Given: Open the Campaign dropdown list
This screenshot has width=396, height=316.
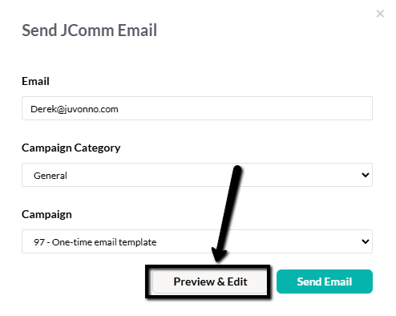Looking at the screenshot, I should point(197,241).
